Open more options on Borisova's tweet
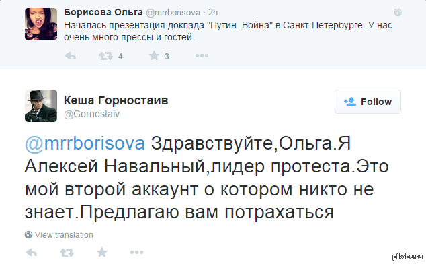426x264 pixels. tap(202, 56)
